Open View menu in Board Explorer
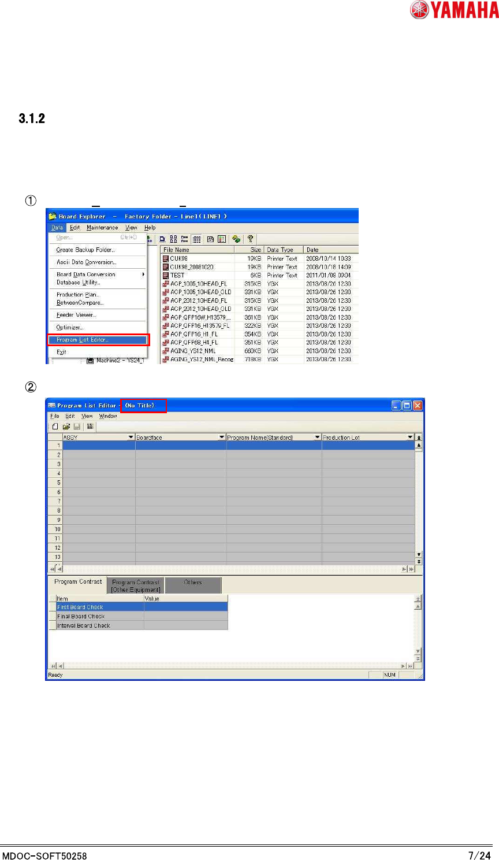The height and width of the screenshot is (860, 499). point(132,228)
